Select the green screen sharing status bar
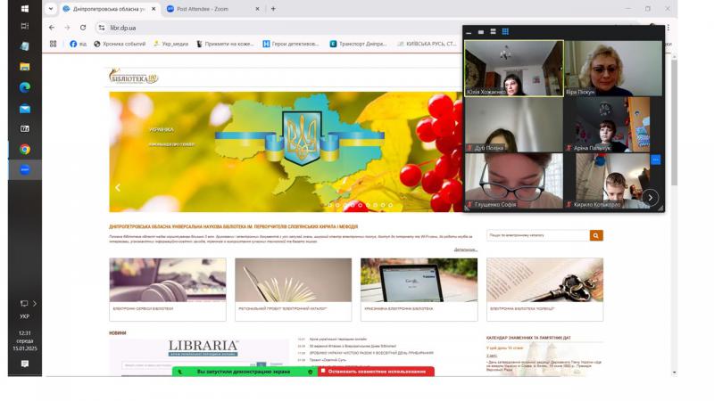 (x=245, y=372)
